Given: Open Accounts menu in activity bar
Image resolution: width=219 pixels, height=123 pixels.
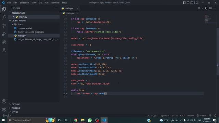Looking at the screenshot, I should 4,101.
